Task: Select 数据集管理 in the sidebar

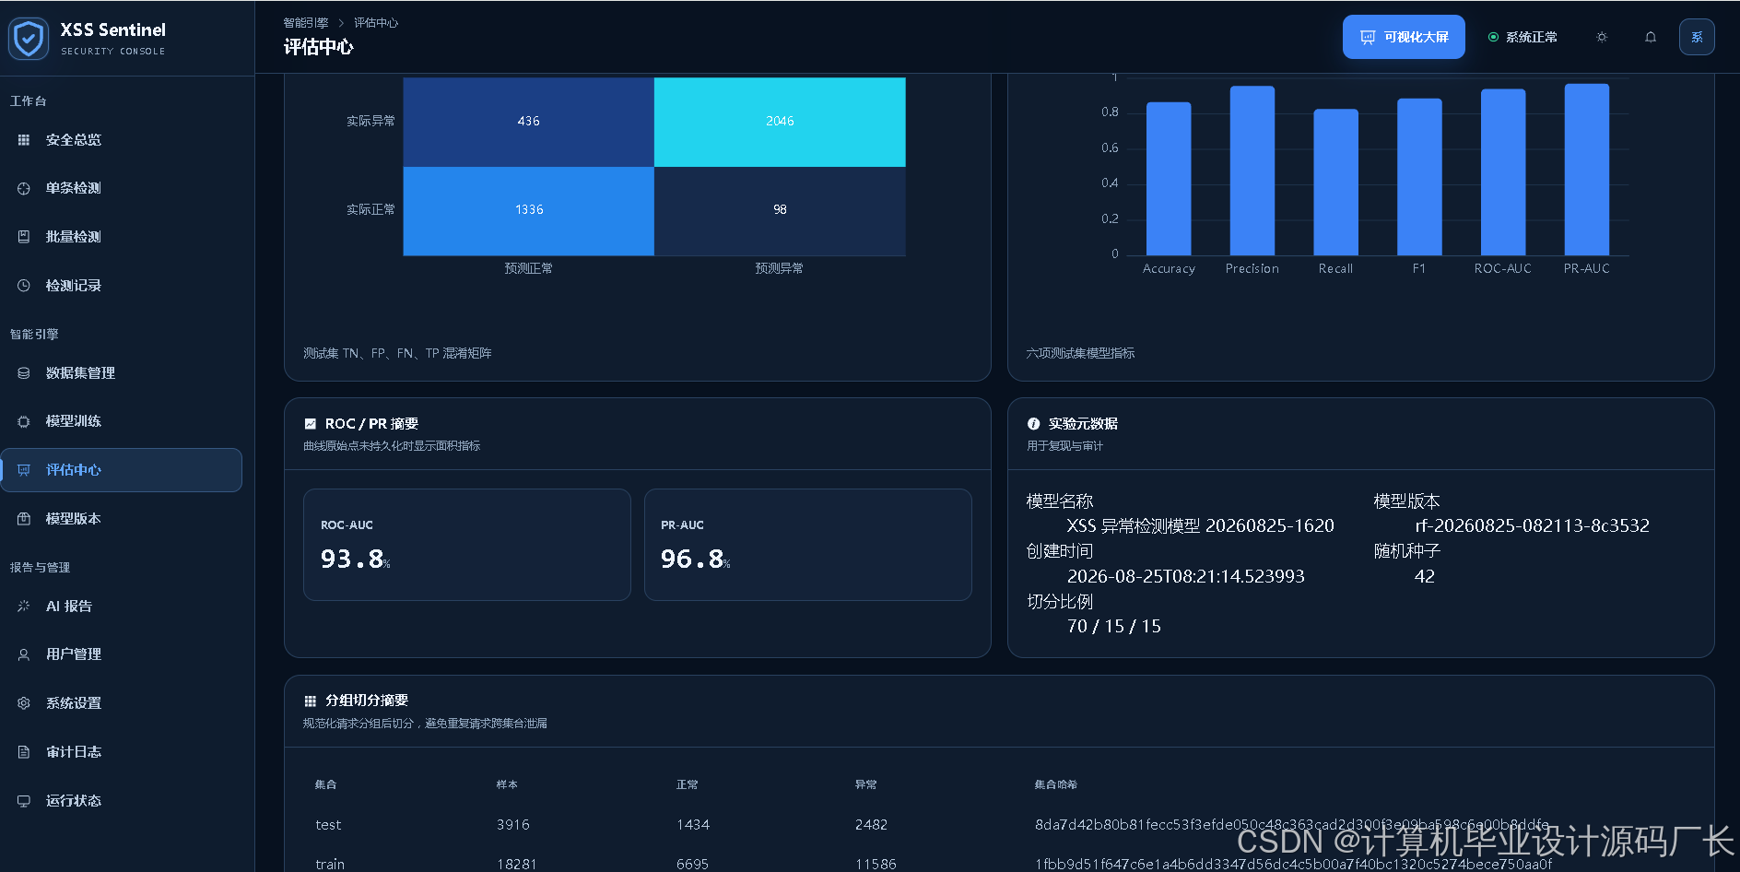Action: click(122, 373)
